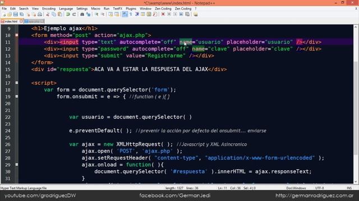359x201 pixels.
Task: Click the scrollbar up arrow
Action: click(x=356, y=27)
